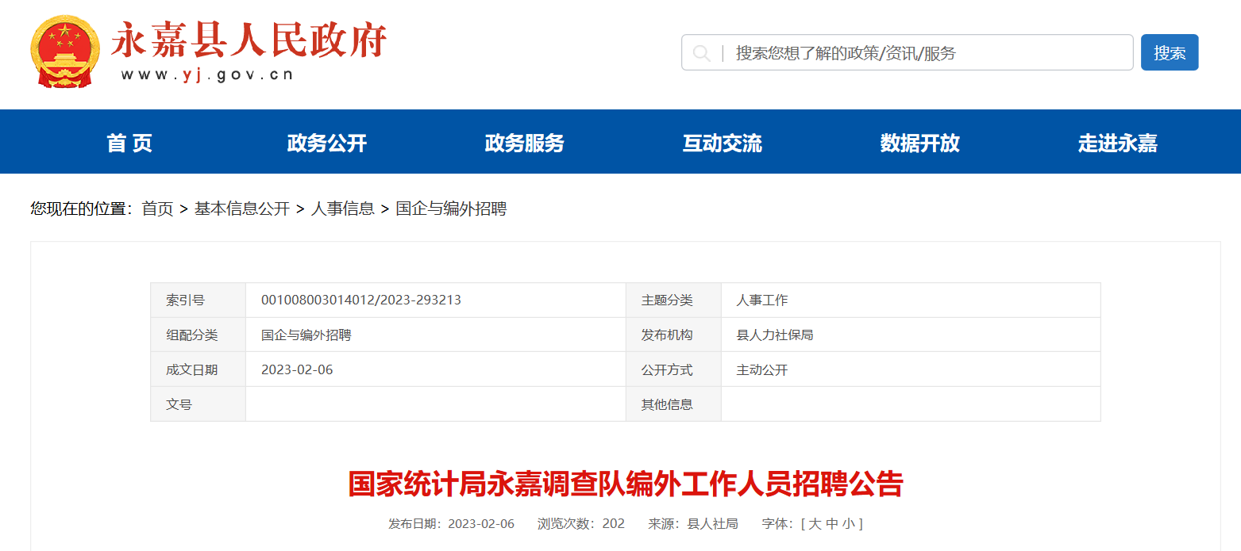Viewport: 1241px width, 551px height.
Task: Open the 首页 navigation item
Action: [x=129, y=143]
